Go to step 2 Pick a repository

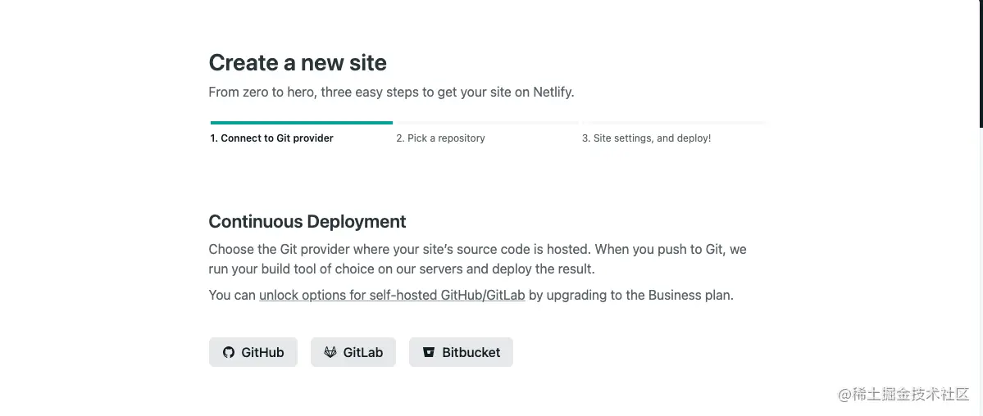click(x=440, y=138)
